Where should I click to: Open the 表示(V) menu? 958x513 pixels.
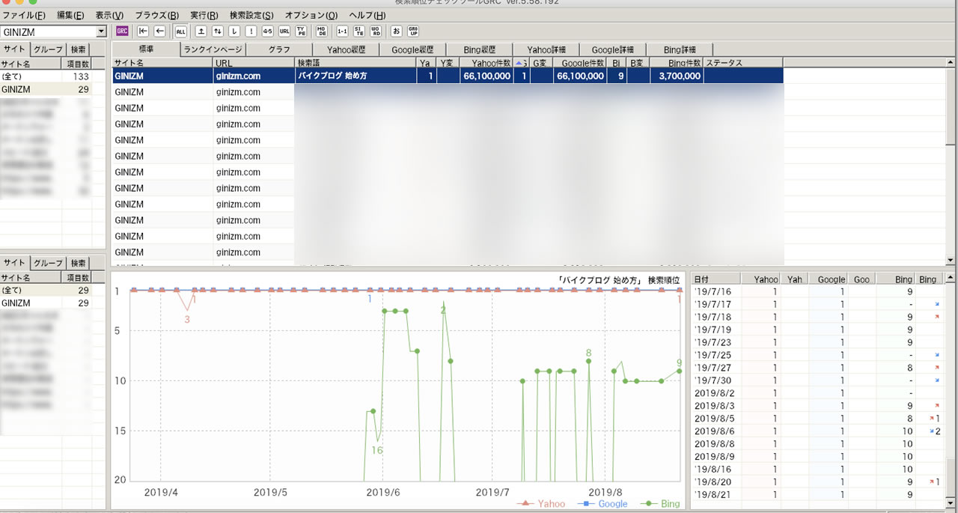point(109,15)
